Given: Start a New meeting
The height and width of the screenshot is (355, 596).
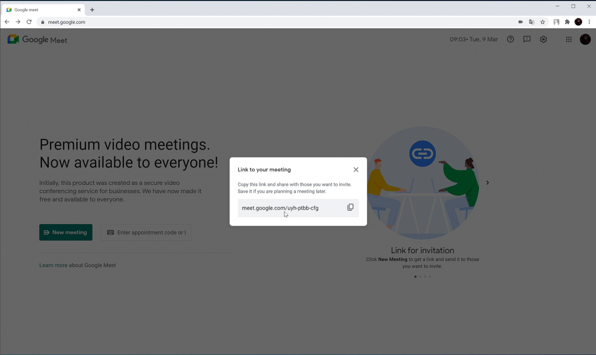Looking at the screenshot, I should (66, 232).
